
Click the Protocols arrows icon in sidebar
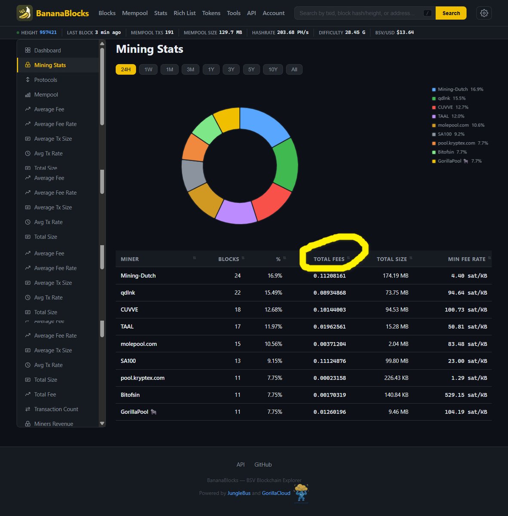[x=28, y=80]
